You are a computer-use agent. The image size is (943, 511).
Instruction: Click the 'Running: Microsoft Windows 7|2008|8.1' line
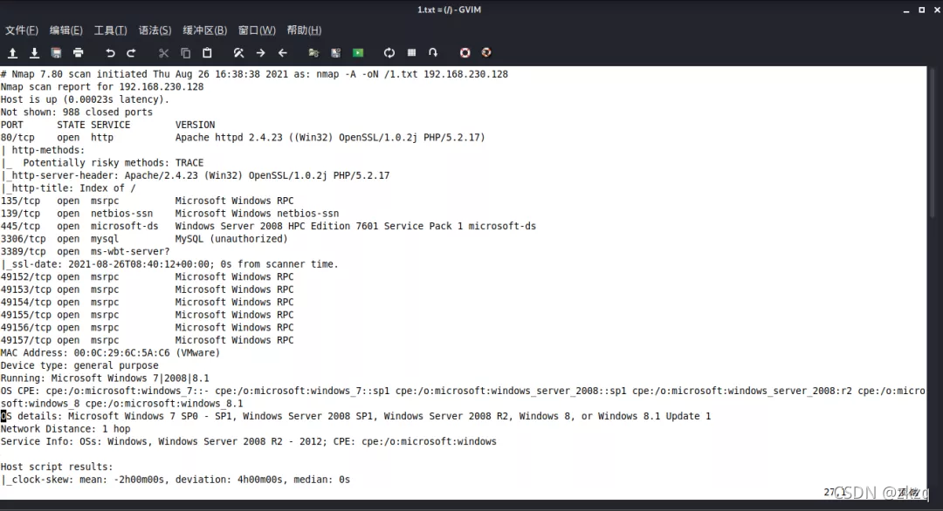coord(105,378)
